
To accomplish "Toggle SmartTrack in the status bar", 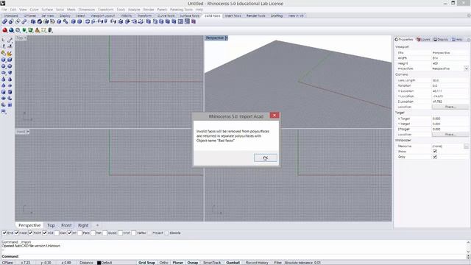I will (212, 263).
